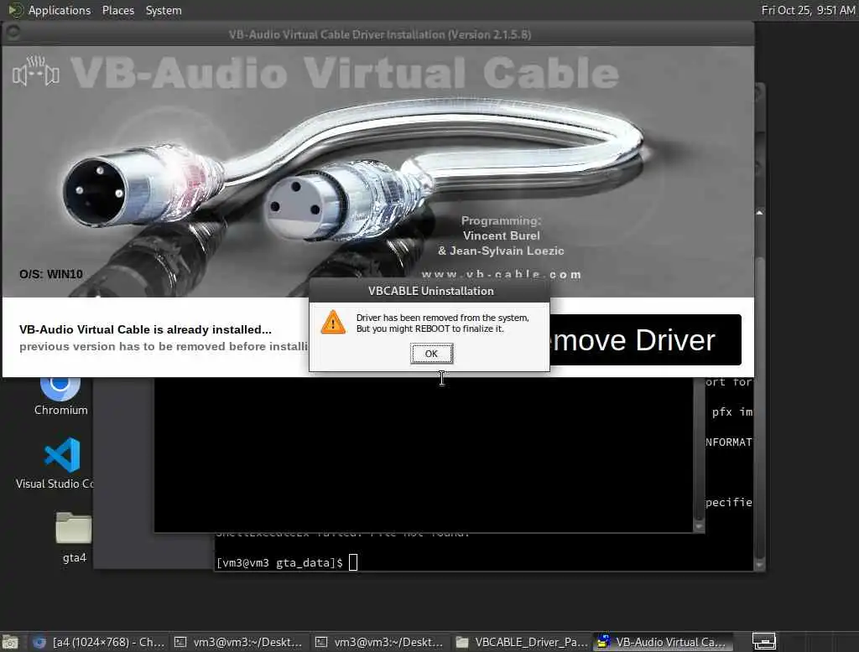Open the Applications menu
859x652 pixels.
pos(60,10)
